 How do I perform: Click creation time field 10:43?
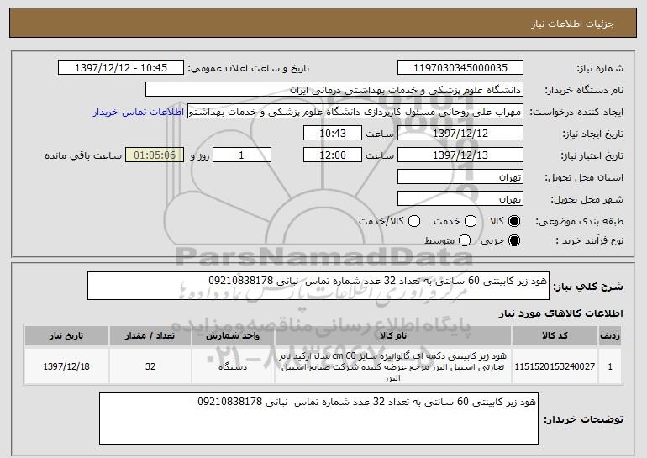click(333, 134)
